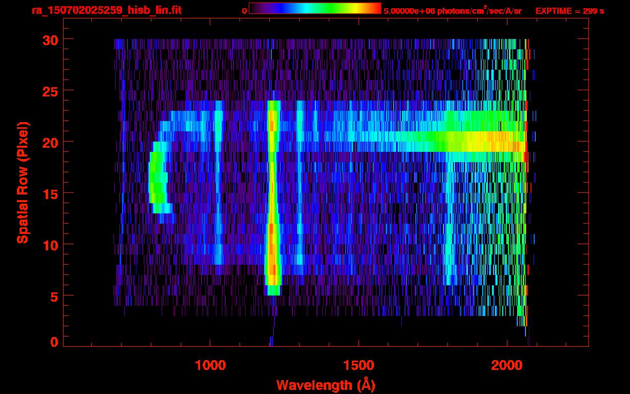Click the EXPTIME = 299 s text

point(569,11)
